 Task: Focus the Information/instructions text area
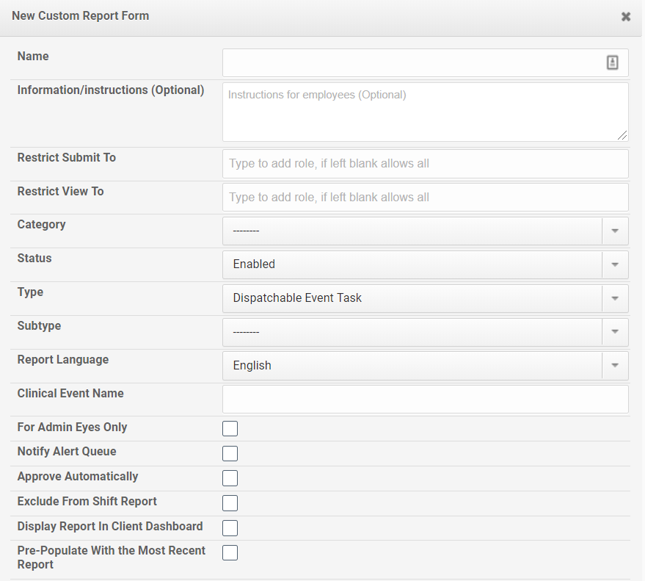424,112
